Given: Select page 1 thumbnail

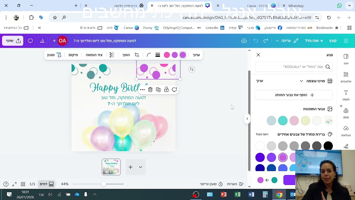Looking at the screenshot, I should [x=111, y=167].
